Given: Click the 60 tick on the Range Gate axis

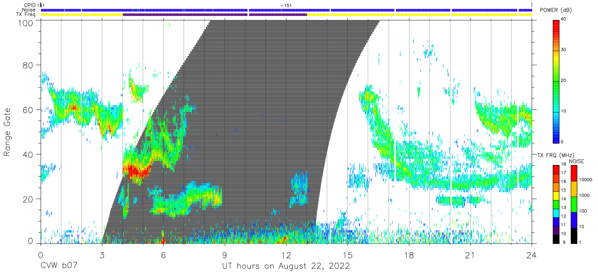Looking at the screenshot, I should (28, 110).
